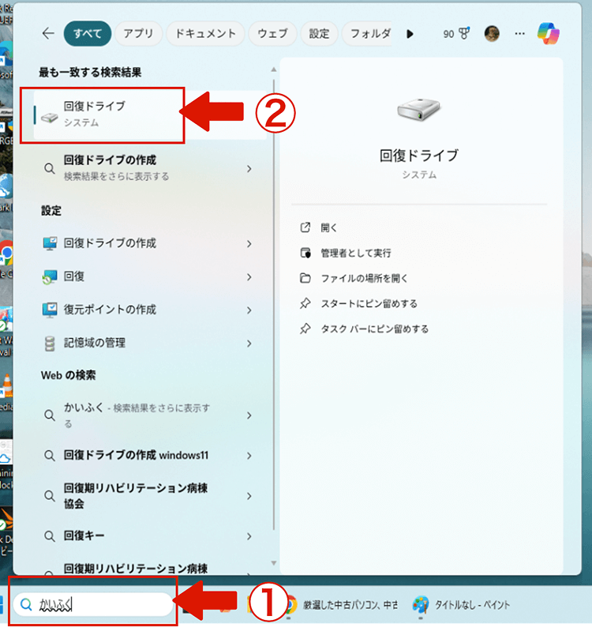The image size is (592, 631).
Task: Expand chevron for 回復期リハビリテーション病棟協会
Action: [x=249, y=496]
